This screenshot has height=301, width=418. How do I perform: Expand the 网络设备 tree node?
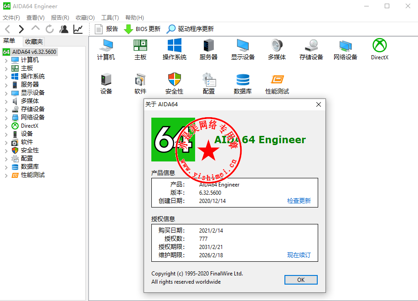click(x=6, y=118)
